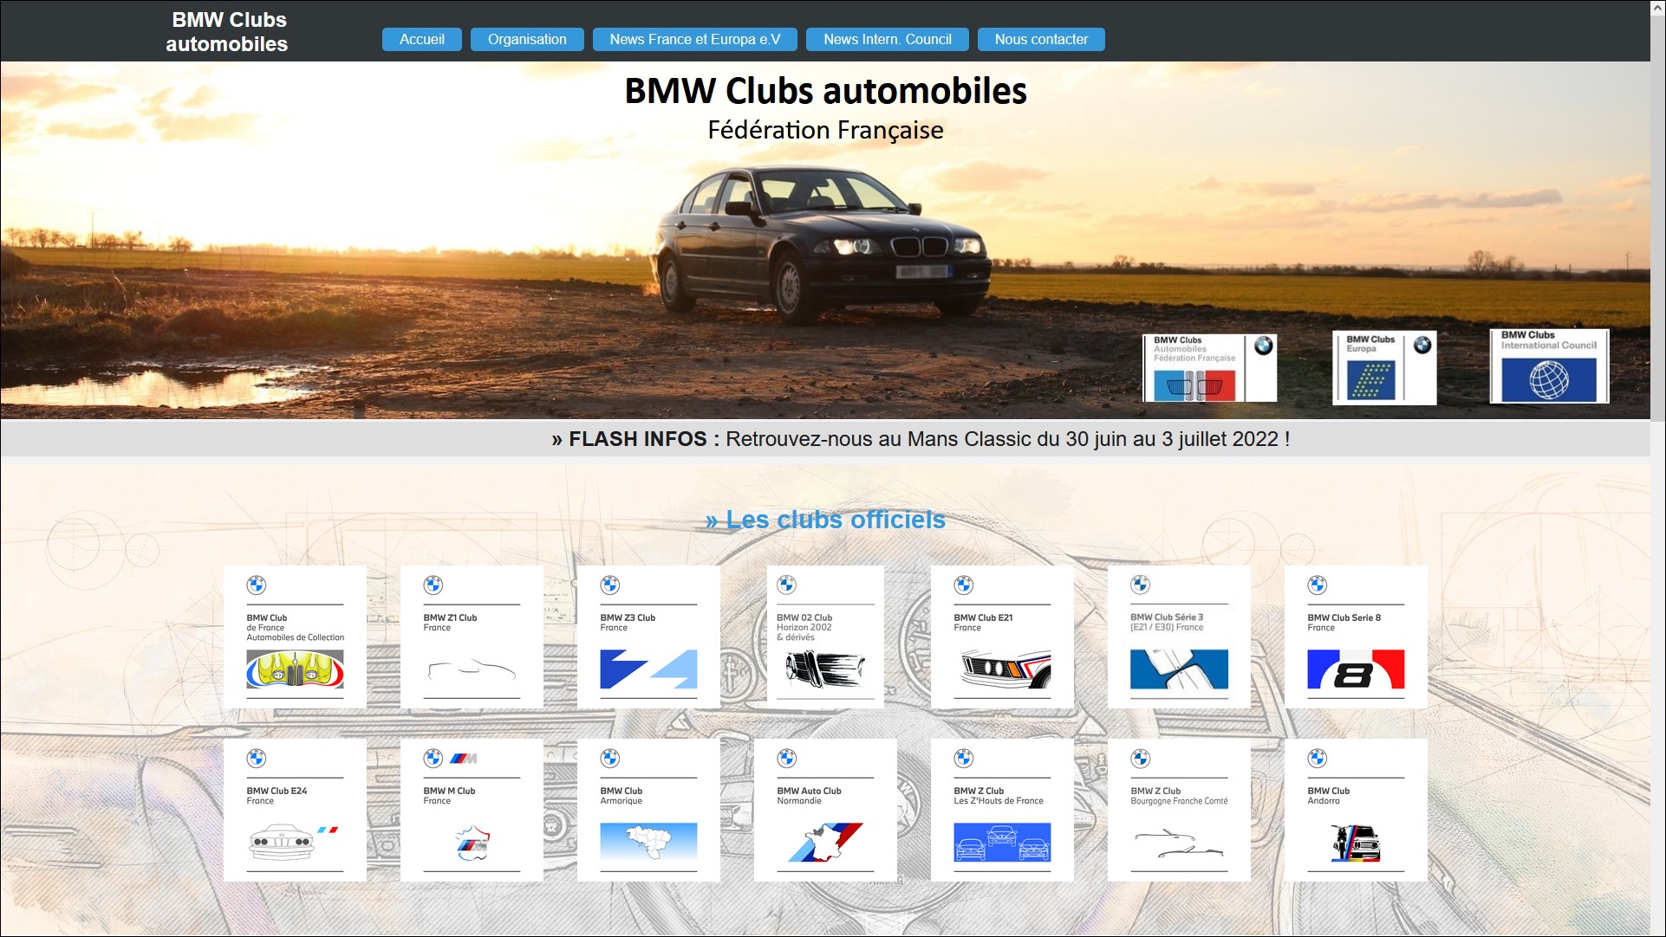Open BMW Club de France card

click(295, 637)
